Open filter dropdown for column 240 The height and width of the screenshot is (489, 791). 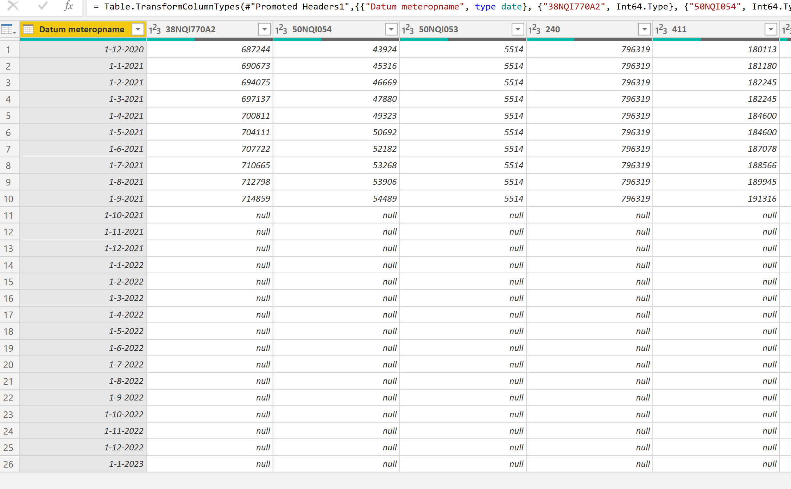point(644,30)
